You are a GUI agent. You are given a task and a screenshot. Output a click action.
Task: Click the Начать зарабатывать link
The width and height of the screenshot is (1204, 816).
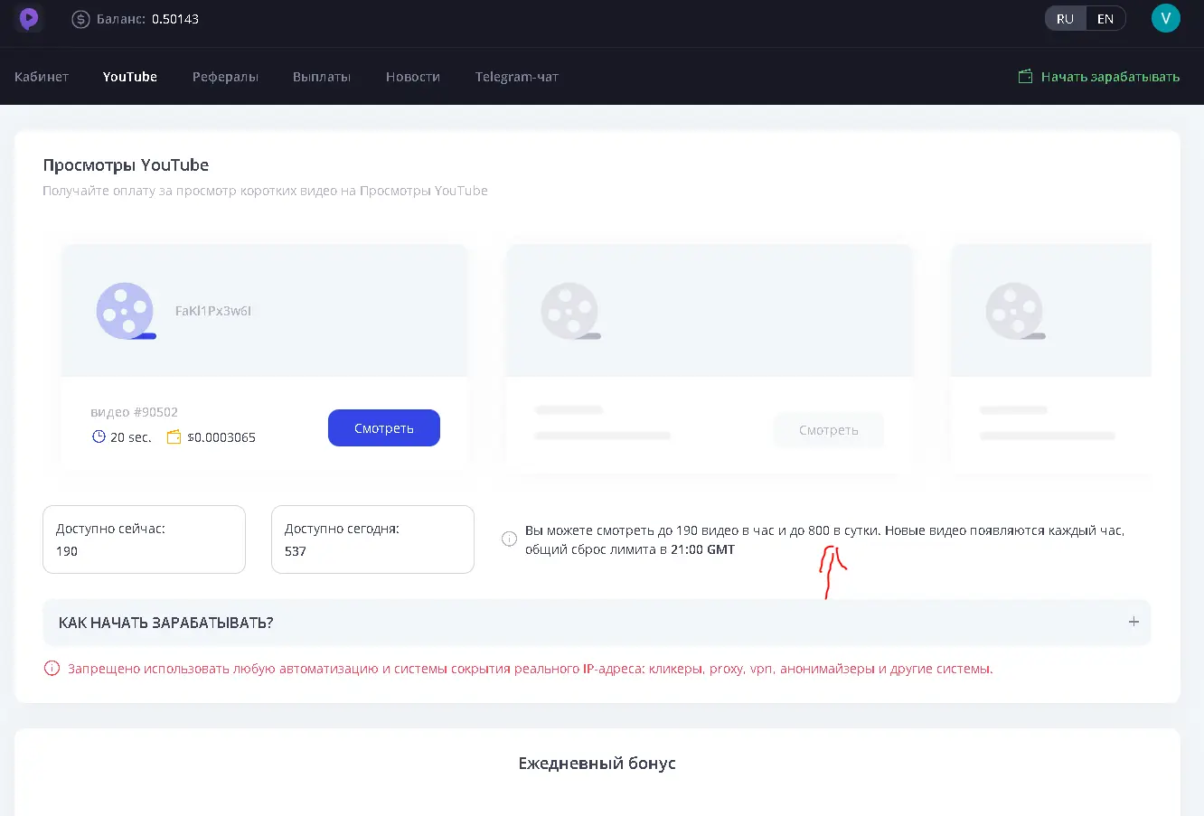click(x=1110, y=77)
